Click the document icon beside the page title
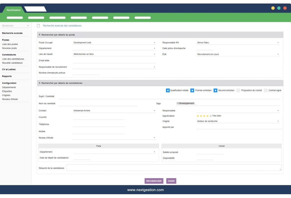Image resolution: width=291 pixels, height=198 pixels. tap(39, 26)
